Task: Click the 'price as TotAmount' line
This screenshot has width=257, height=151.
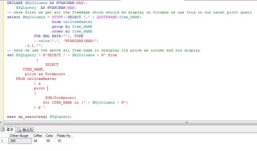Action: tap(45, 74)
